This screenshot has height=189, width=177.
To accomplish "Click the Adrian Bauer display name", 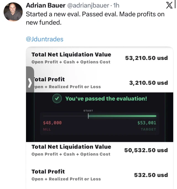I will 46,5.
